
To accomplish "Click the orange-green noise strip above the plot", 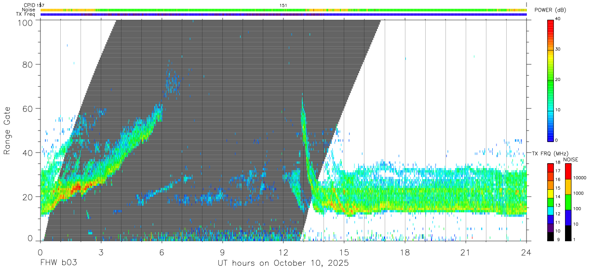I will [x=283, y=10].
